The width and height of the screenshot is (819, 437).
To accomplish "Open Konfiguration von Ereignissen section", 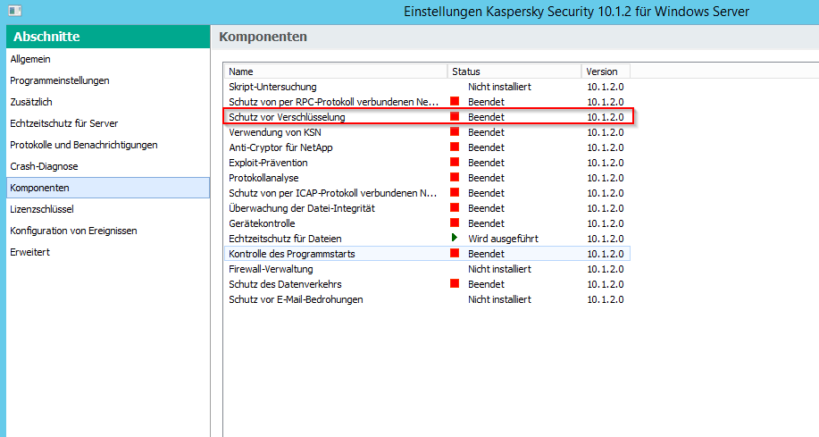I will point(108,231).
